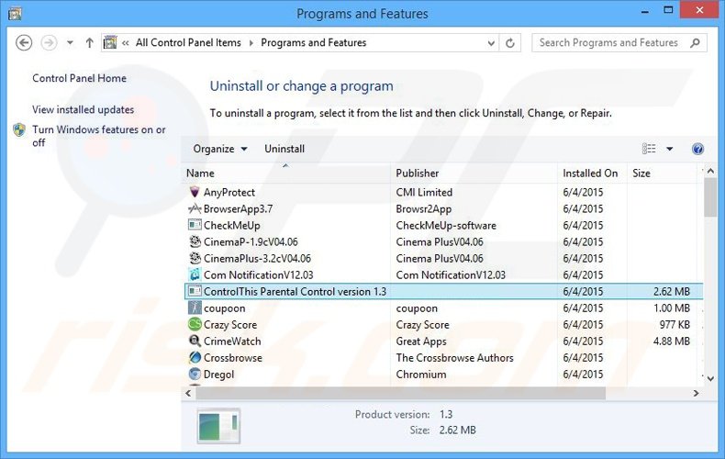The width and height of the screenshot is (725, 459).
Task: Click the CMI Limited publisher cell
Action: coord(424,192)
